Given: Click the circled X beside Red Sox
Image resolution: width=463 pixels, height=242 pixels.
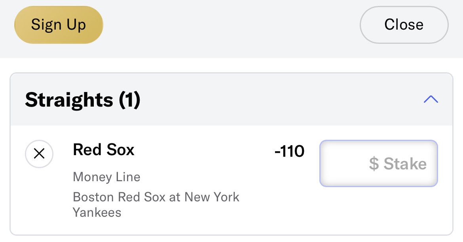Looking at the screenshot, I should [x=39, y=154].
